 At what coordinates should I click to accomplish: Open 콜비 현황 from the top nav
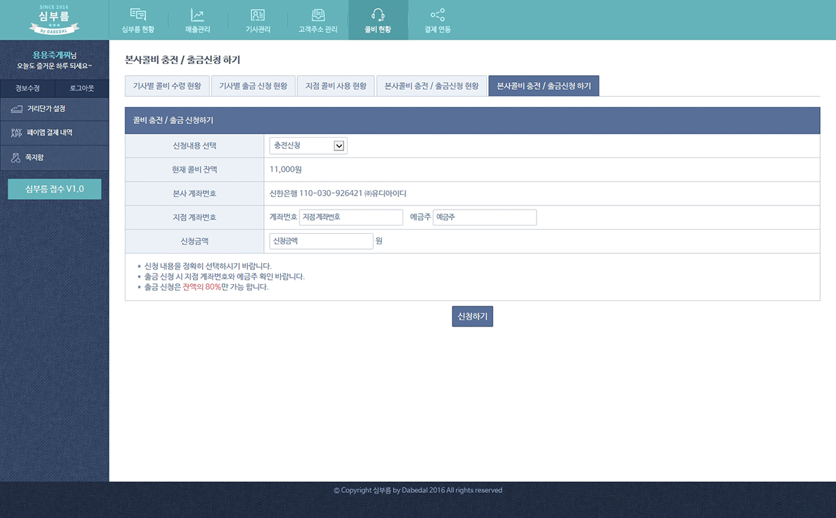[x=378, y=20]
